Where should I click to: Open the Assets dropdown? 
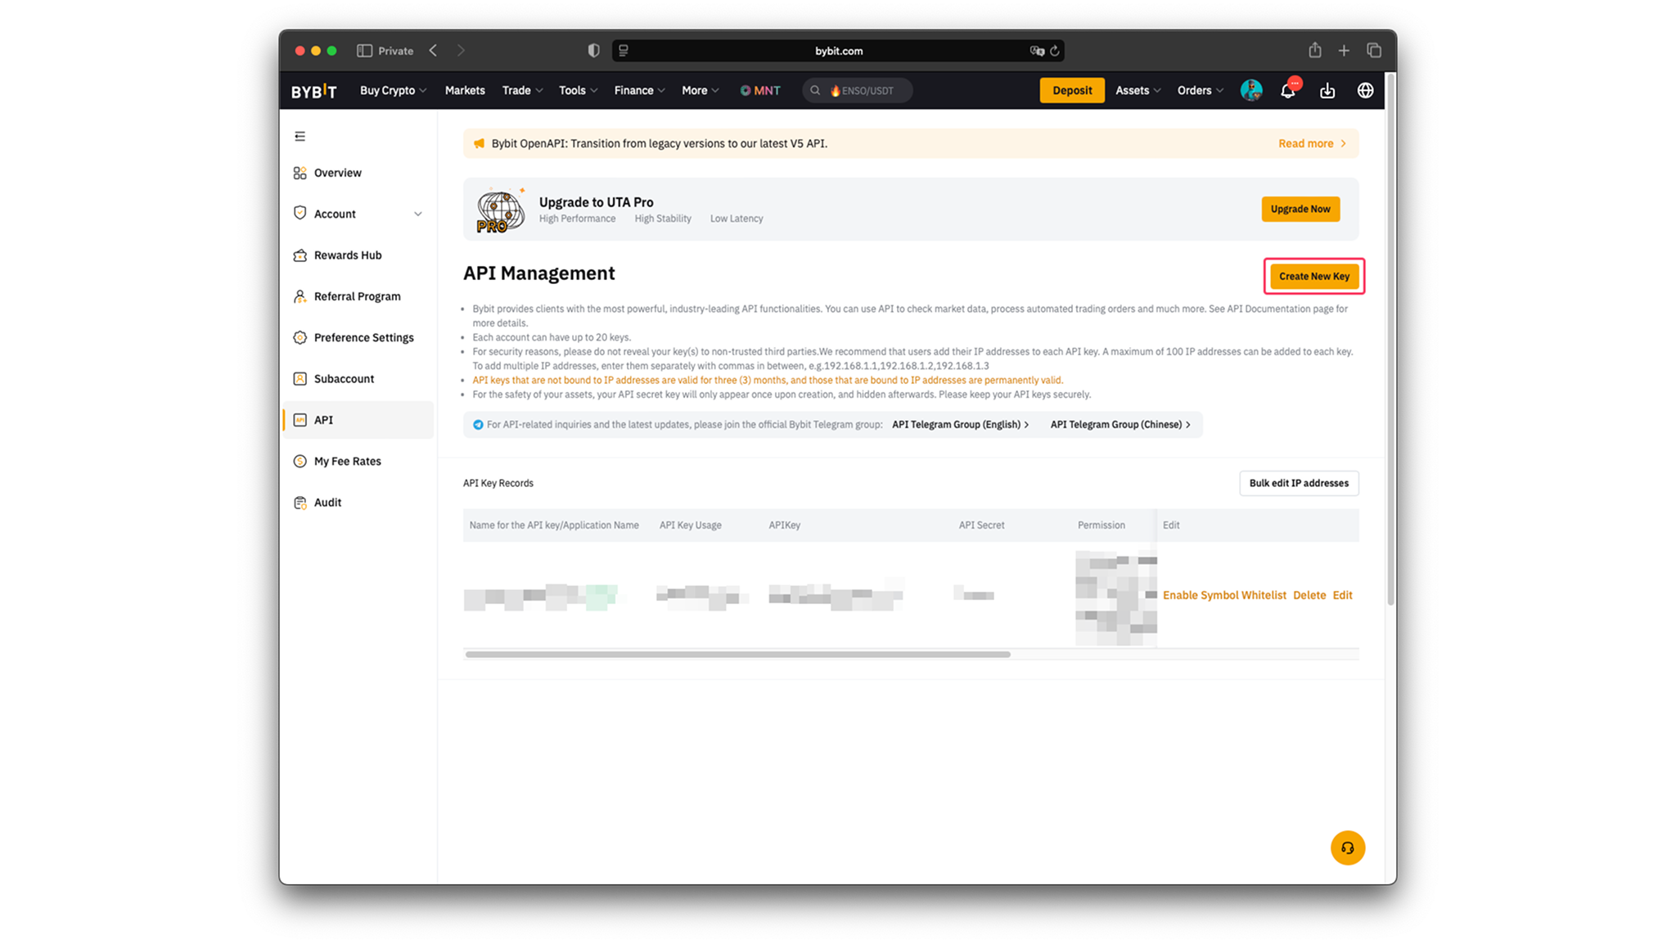[1138, 91]
